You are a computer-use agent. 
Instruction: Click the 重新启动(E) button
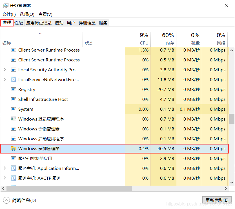217,200
